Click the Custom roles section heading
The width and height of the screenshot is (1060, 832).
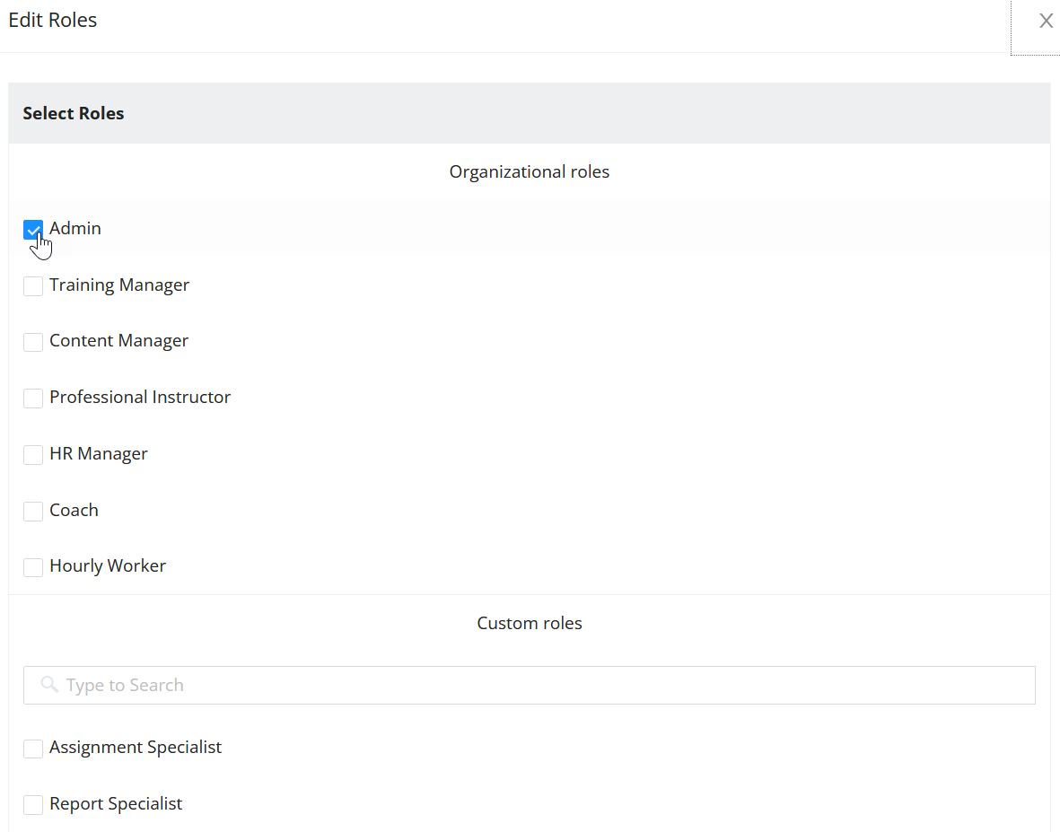529,623
